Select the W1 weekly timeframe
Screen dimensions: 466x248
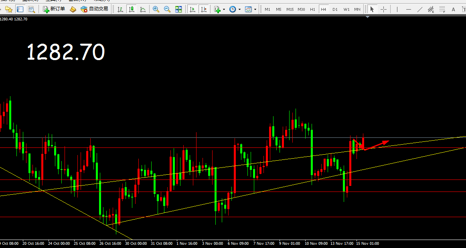tap(346, 10)
